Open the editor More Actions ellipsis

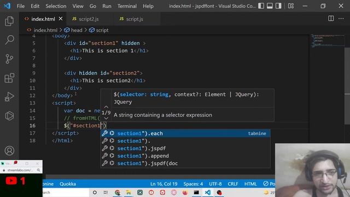click(341, 19)
